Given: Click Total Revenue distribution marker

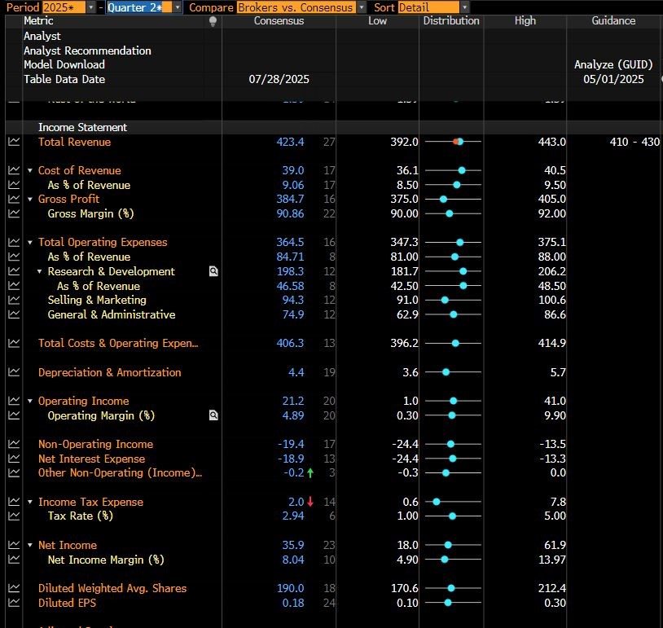Looking at the screenshot, I should point(459,142).
